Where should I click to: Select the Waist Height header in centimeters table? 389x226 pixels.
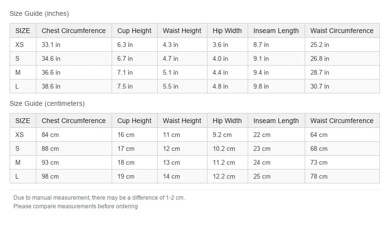coord(182,121)
